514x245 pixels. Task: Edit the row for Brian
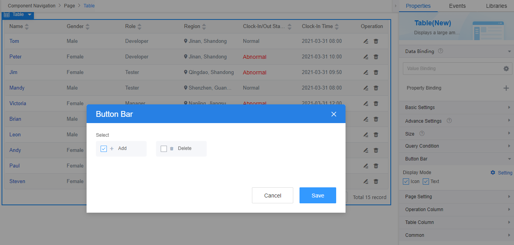tap(366, 119)
